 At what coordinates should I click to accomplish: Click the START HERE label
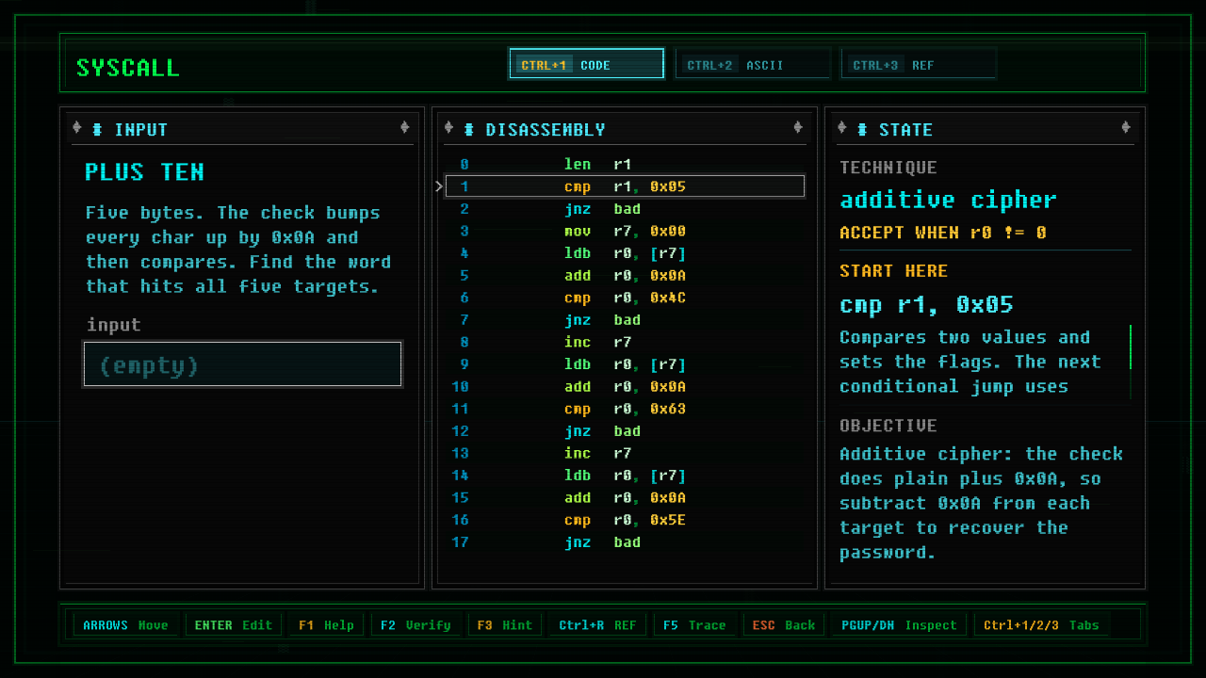893,271
